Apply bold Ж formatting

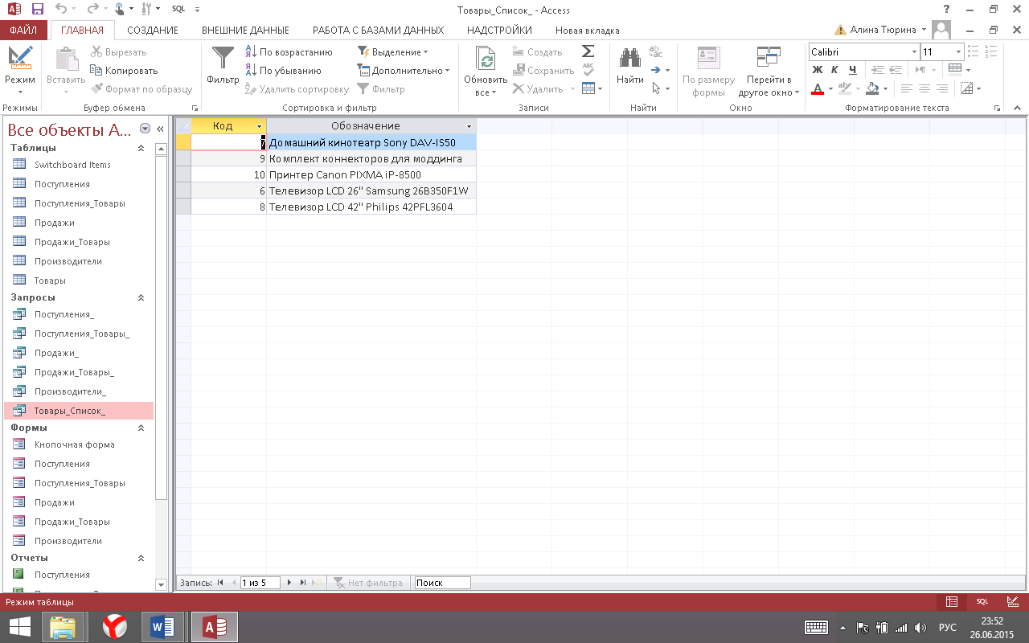pyautogui.click(x=818, y=70)
